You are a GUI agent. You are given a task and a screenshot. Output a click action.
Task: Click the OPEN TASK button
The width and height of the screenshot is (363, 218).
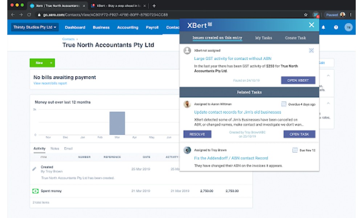click(x=299, y=134)
